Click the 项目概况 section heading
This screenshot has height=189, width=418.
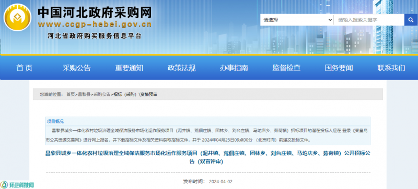[x=55, y=121]
